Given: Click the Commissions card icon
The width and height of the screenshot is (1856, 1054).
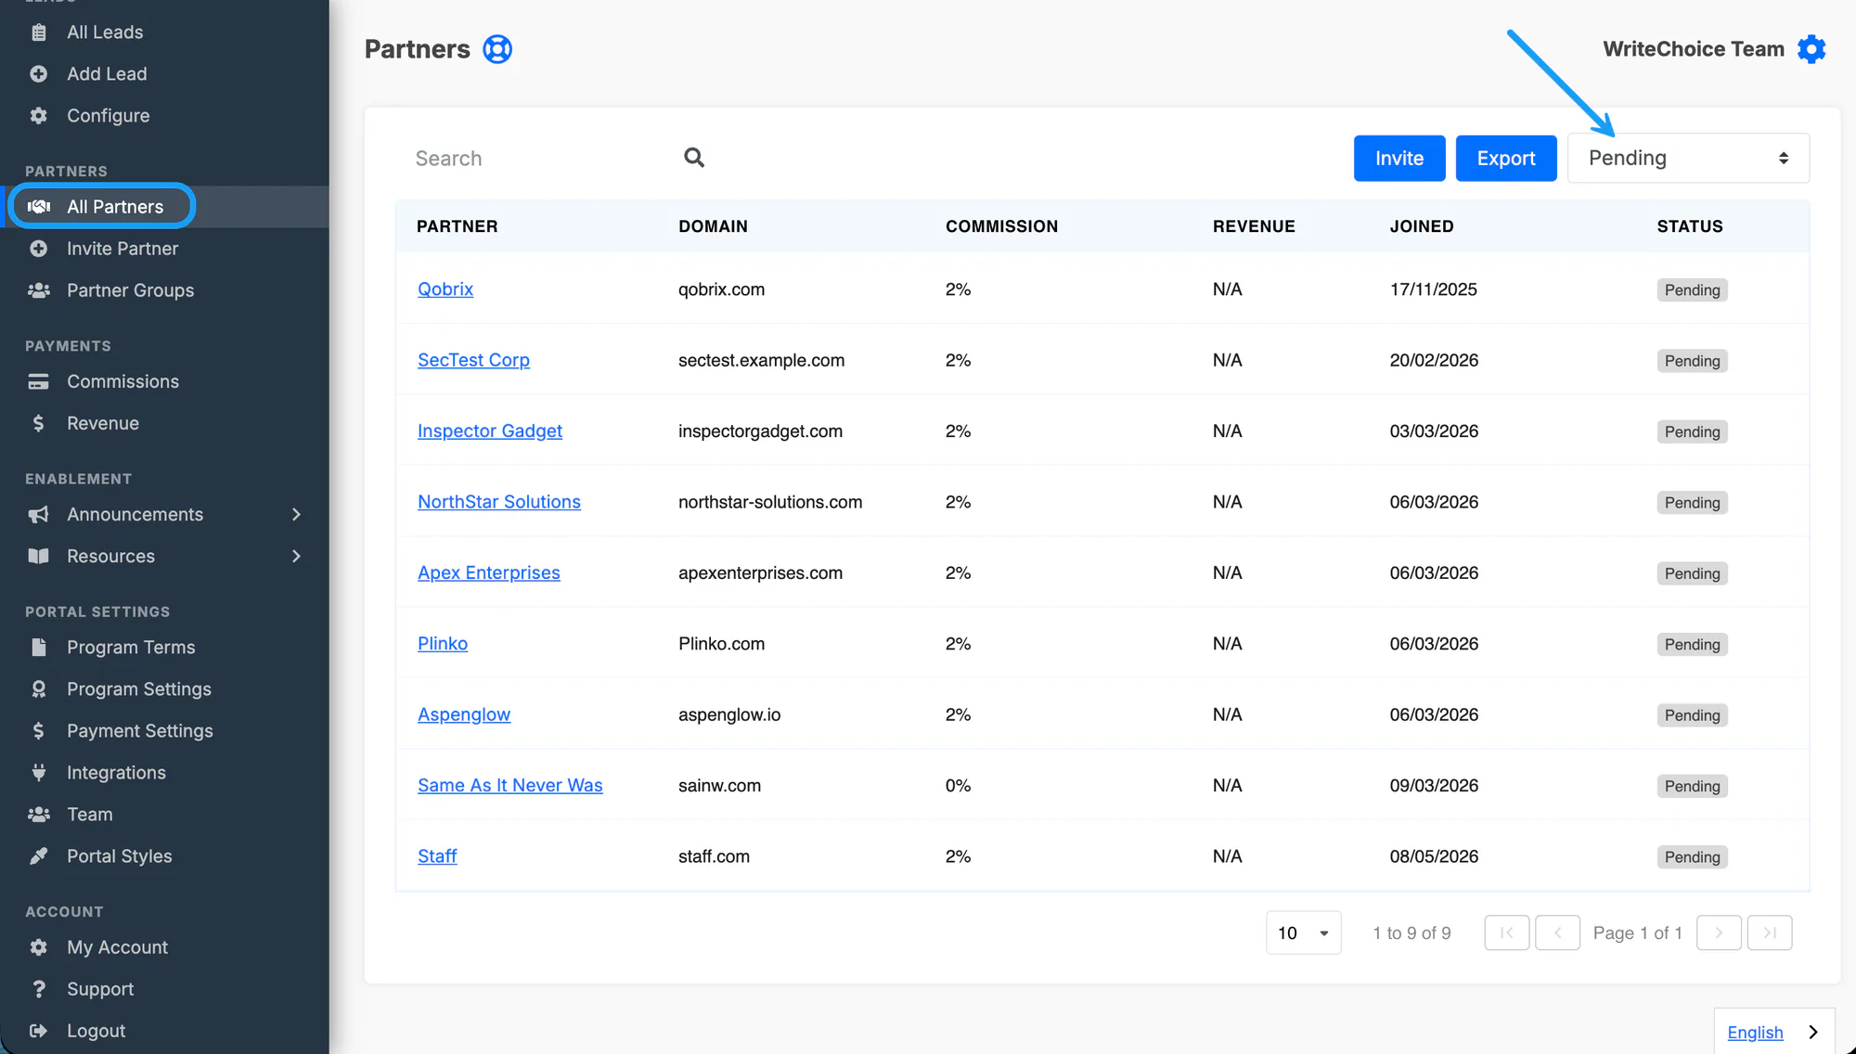Looking at the screenshot, I should click(38, 381).
